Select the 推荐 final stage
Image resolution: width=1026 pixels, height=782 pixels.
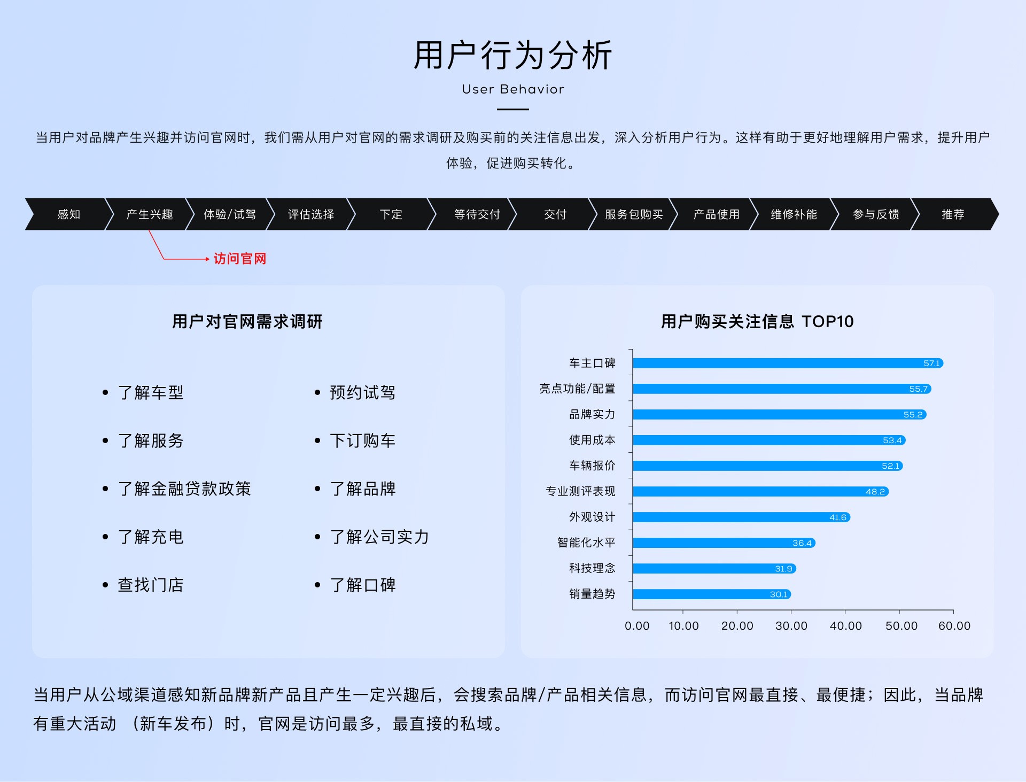[952, 214]
